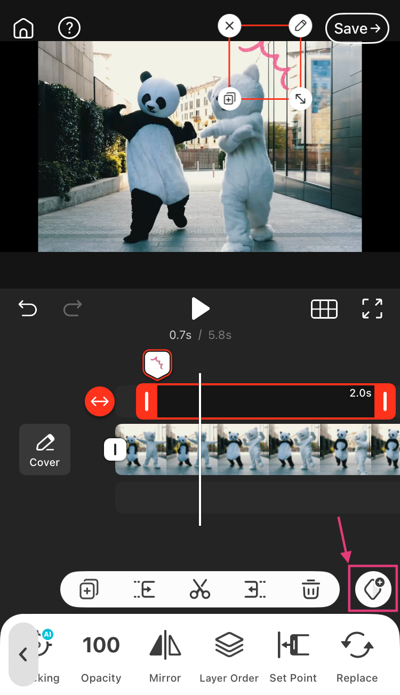400x695 pixels.
Task: Click the sticker resize arrow handle
Action: (300, 99)
